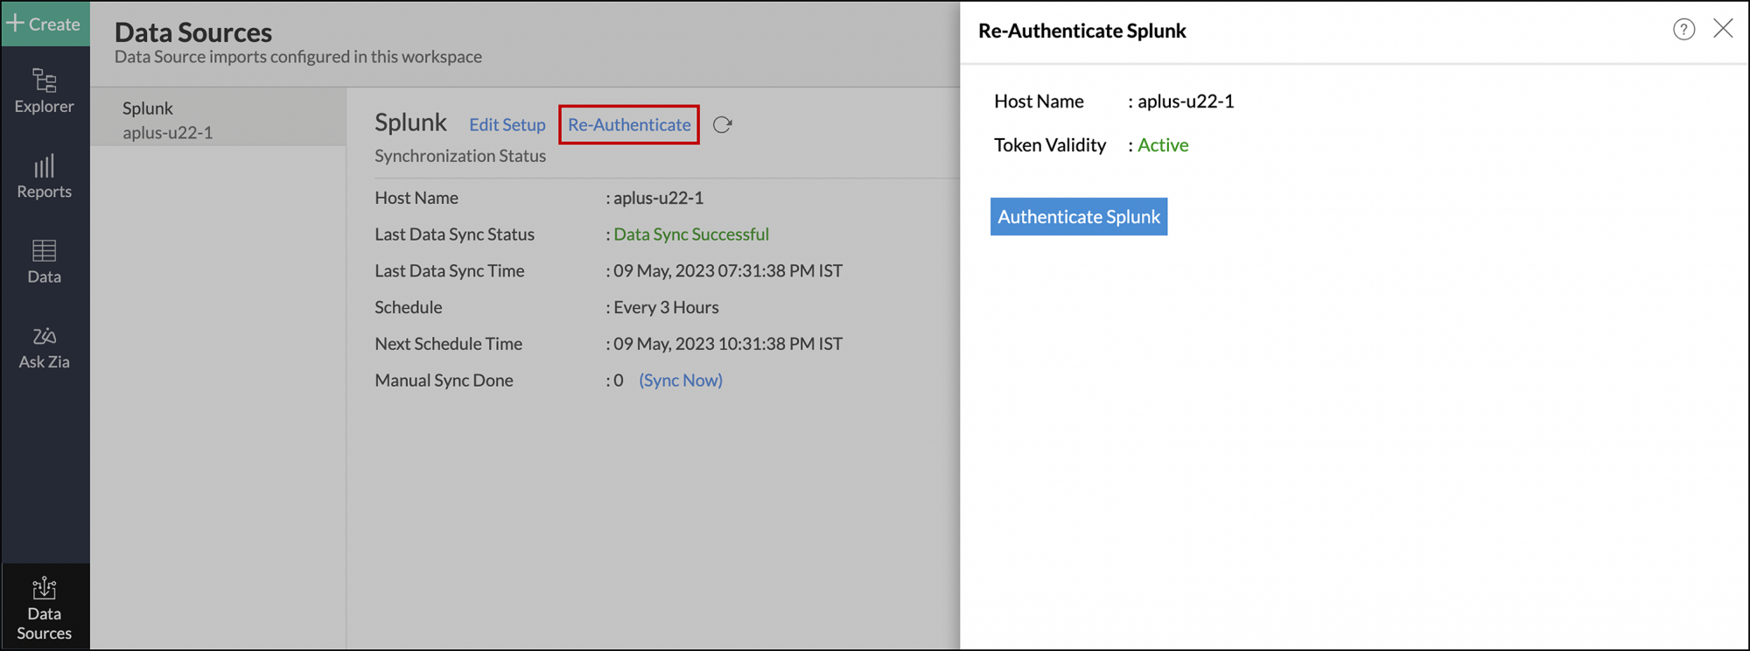1750x651 pixels.
Task: Click the Create button with plus icon
Action: 45,24
